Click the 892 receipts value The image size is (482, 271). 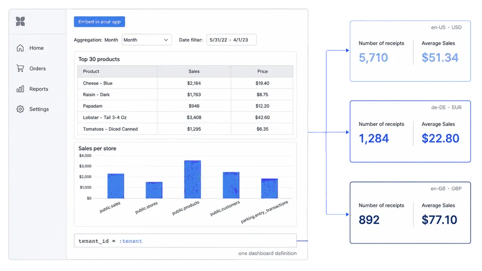point(369,220)
